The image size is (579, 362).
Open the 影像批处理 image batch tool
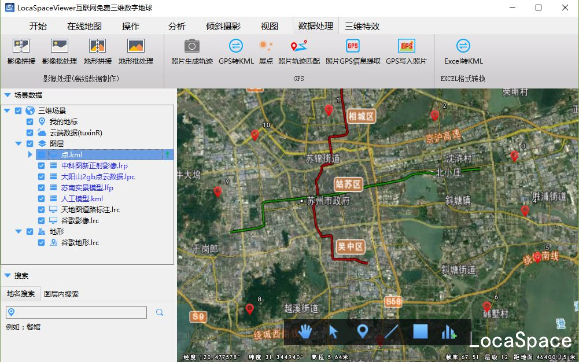point(60,51)
